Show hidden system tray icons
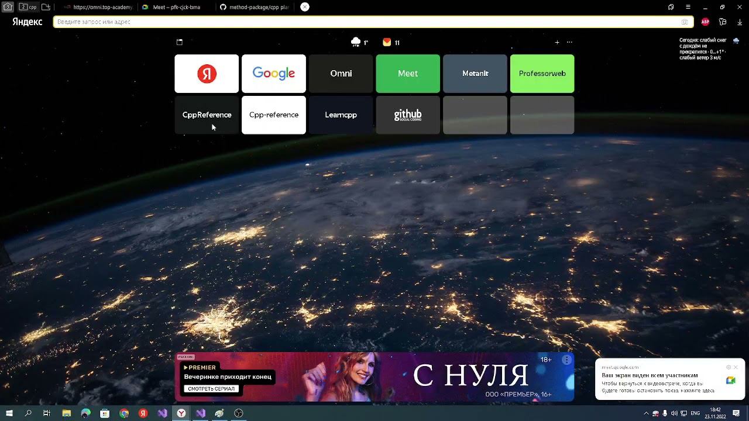The image size is (749, 421). point(646,413)
